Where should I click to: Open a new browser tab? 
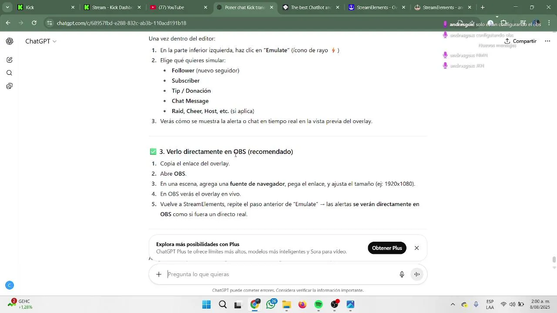(x=483, y=7)
